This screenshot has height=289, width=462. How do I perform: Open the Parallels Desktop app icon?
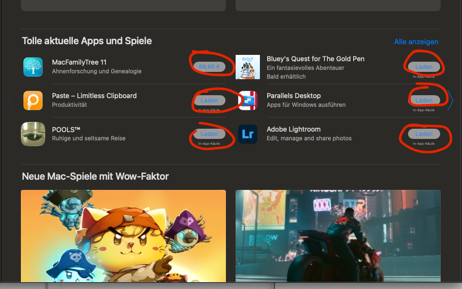click(248, 101)
